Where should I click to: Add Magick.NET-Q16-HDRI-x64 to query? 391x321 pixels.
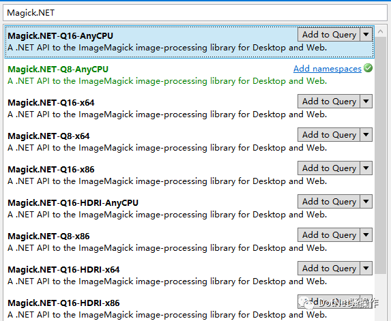[x=329, y=269]
